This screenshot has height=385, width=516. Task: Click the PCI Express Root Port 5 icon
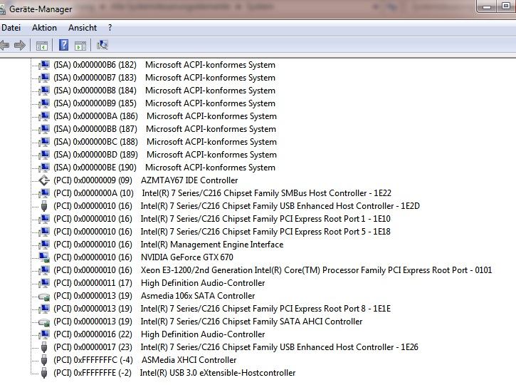(43, 232)
